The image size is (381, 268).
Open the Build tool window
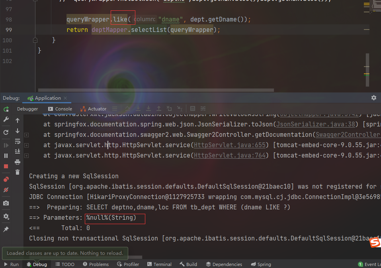pos(188,264)
